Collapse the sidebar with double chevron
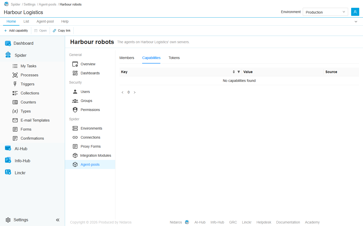The height and width of the screenshot is (226, 363). click(58, 220)
